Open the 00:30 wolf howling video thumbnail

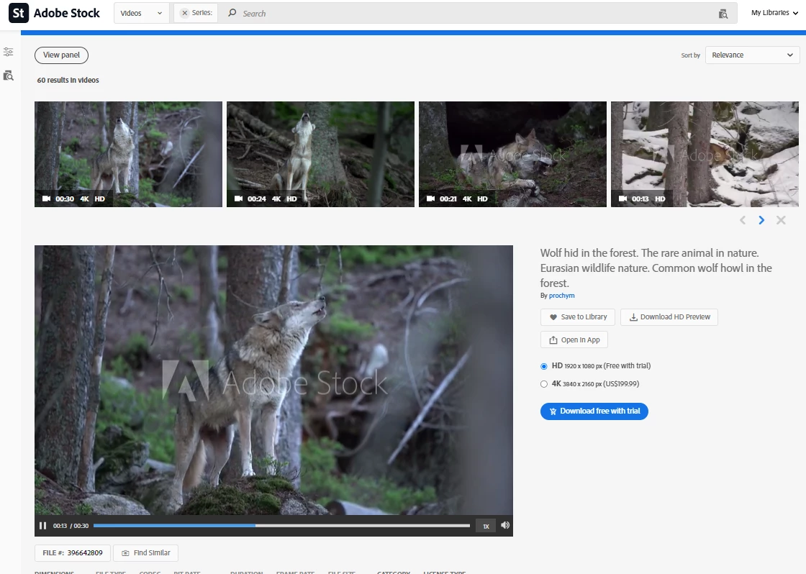click(129, 154)
